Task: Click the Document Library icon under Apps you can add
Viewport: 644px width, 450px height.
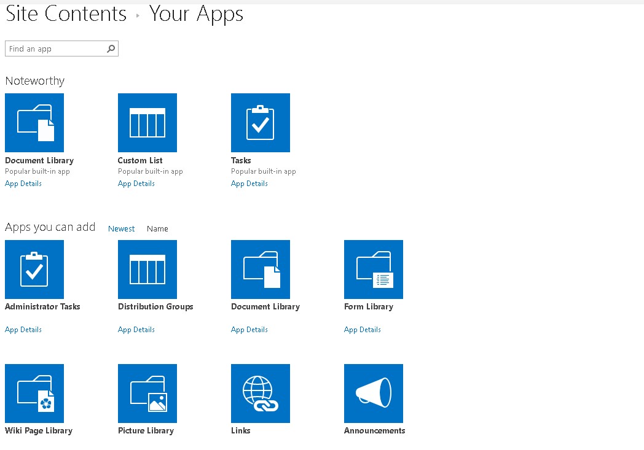Action: pyautogui.click(x=261, y=270)
